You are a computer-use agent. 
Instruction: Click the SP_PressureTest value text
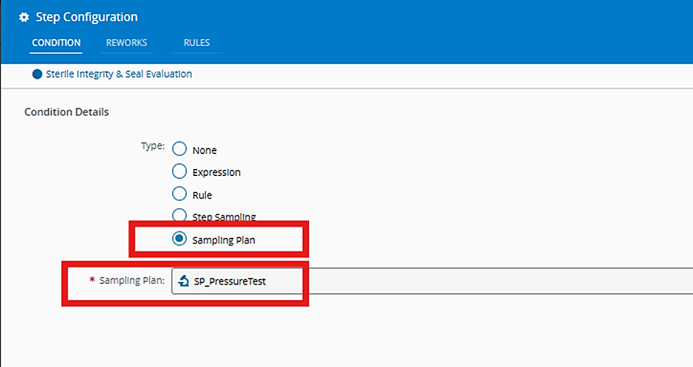[x=230, y=281]
